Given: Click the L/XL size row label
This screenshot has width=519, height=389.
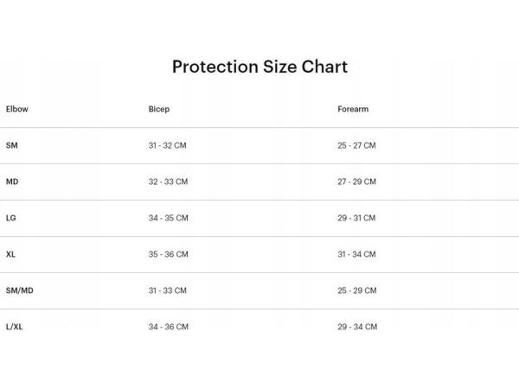Looking at the screenshot, I should (x=15, y=327).
